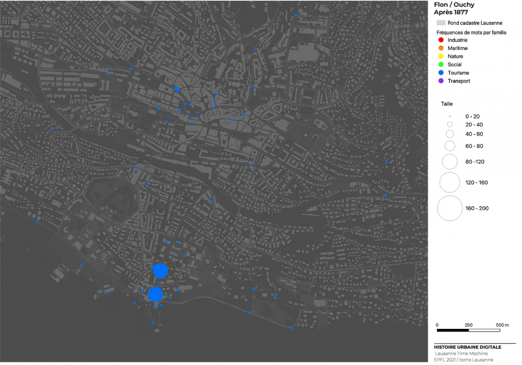Select the purple Transport legend dot
This screenshot has height=365, width=522.
tap(440, 81)
